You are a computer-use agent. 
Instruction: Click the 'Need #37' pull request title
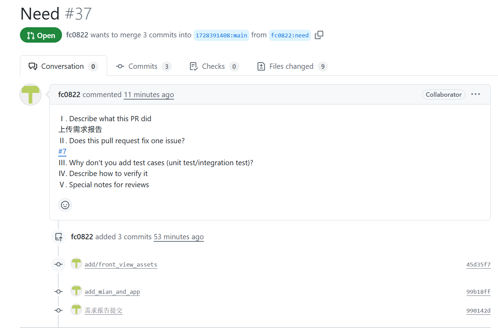point(56,14)
